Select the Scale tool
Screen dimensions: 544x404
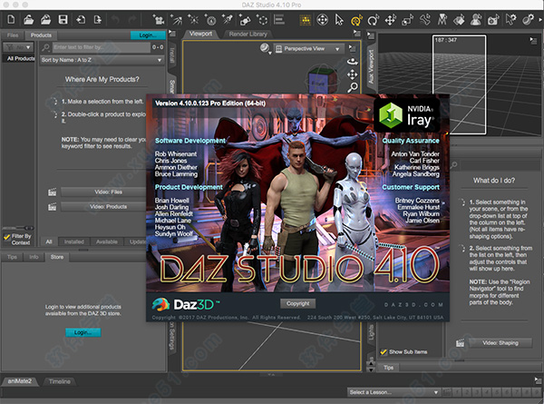[407, 20]
